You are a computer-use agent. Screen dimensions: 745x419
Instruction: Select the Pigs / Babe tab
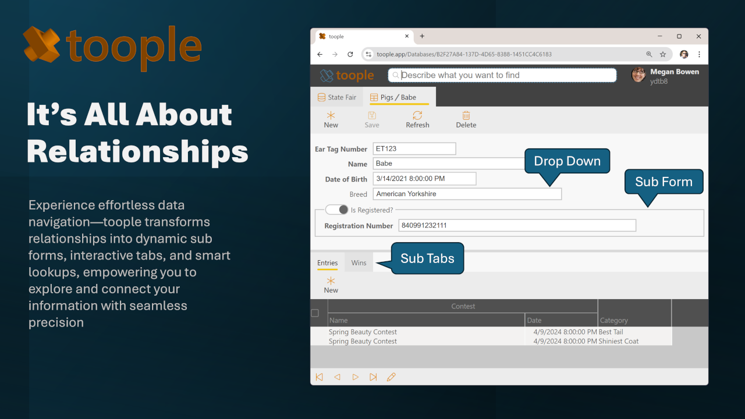pyautogui.click(x=399, y=97)
